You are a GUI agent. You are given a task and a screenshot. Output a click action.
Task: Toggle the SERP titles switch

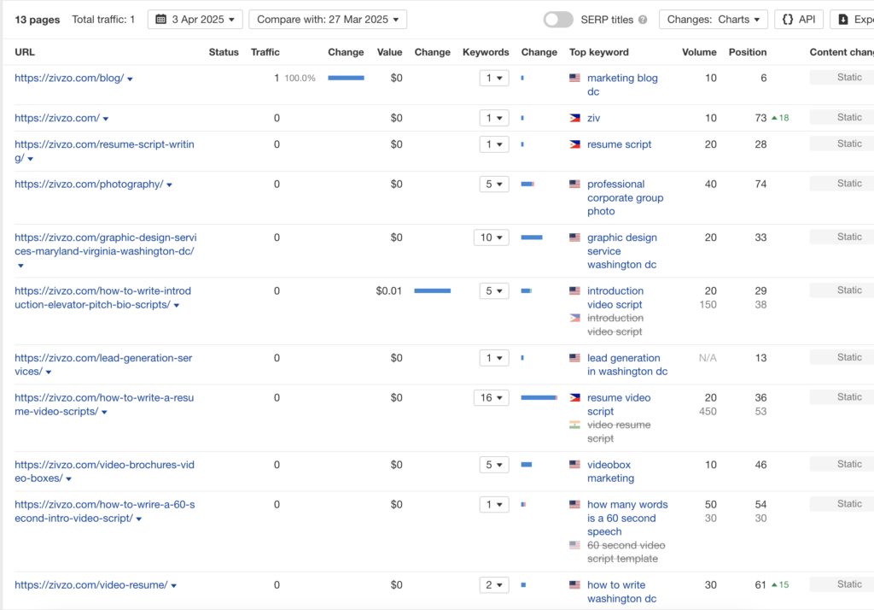coord(558,20)
